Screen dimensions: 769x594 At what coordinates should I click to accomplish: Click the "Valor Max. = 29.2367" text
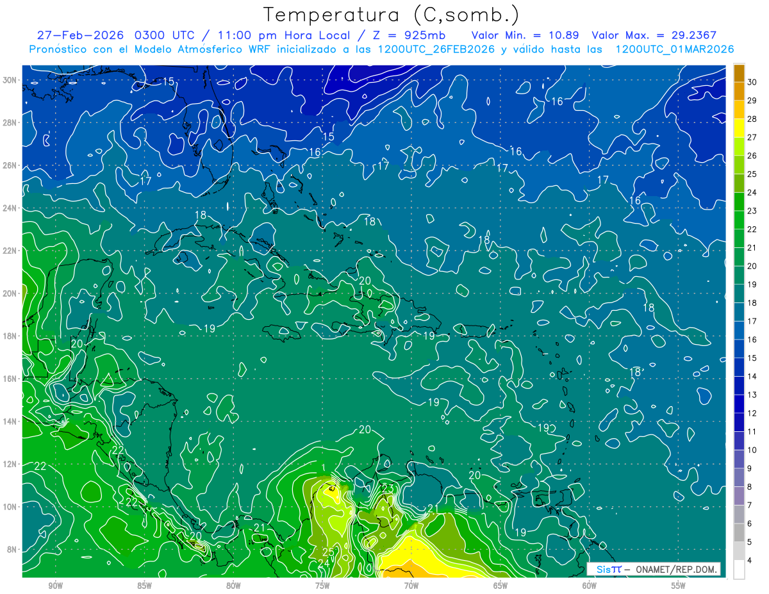[x=654, y=35]
